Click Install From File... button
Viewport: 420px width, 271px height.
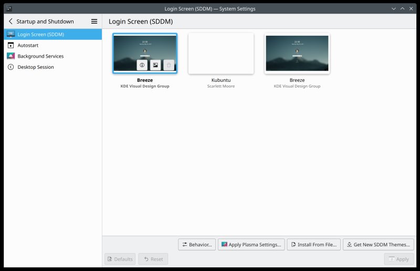313,245
